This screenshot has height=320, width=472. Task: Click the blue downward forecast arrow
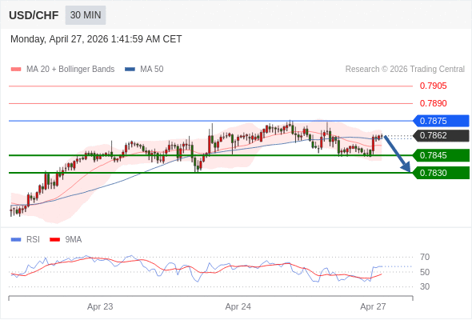pos(397,154)
